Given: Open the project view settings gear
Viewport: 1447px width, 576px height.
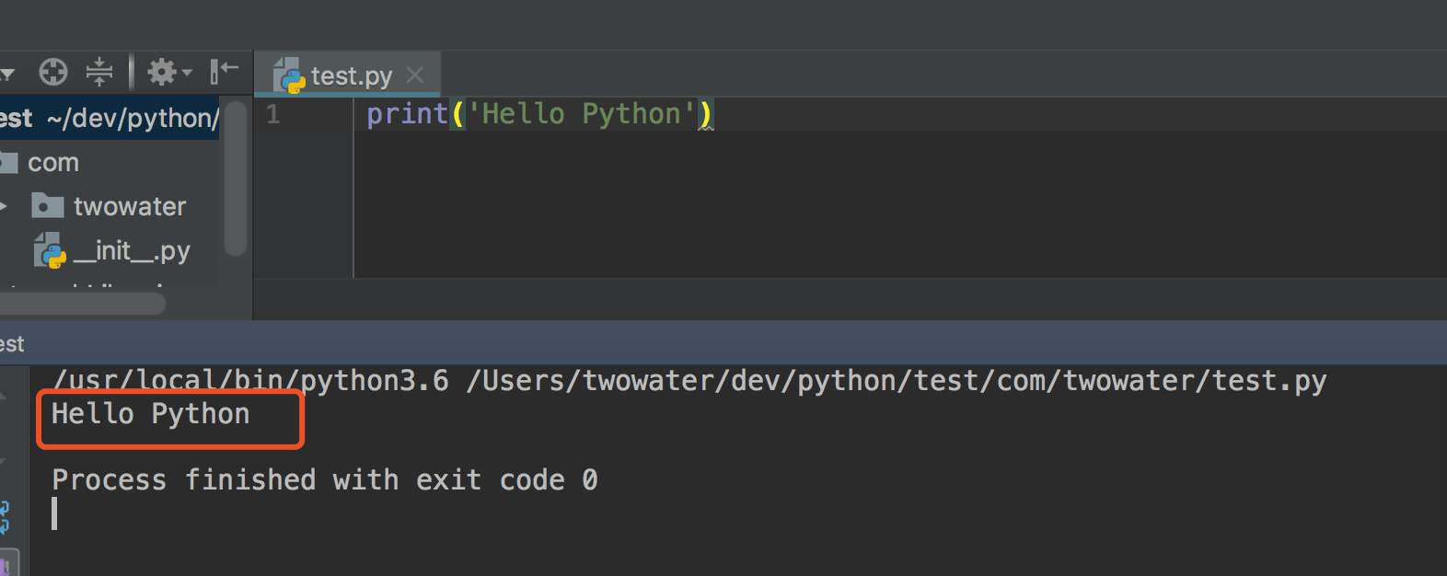Looking at the screenshot, I should click(x=164, y=72).
